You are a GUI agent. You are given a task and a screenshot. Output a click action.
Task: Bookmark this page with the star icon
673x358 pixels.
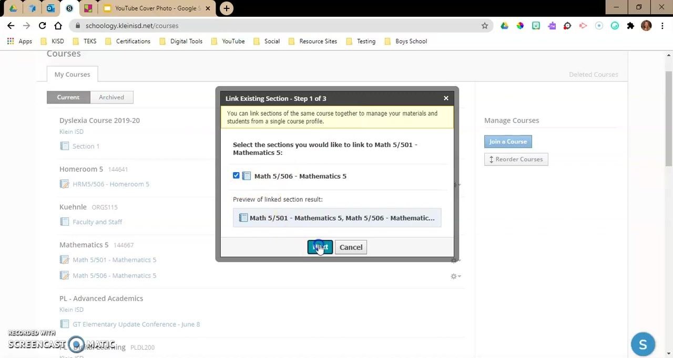[484, 26]
